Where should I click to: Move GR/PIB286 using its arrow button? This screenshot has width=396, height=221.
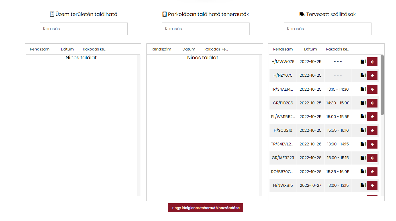tap(372, 103)
